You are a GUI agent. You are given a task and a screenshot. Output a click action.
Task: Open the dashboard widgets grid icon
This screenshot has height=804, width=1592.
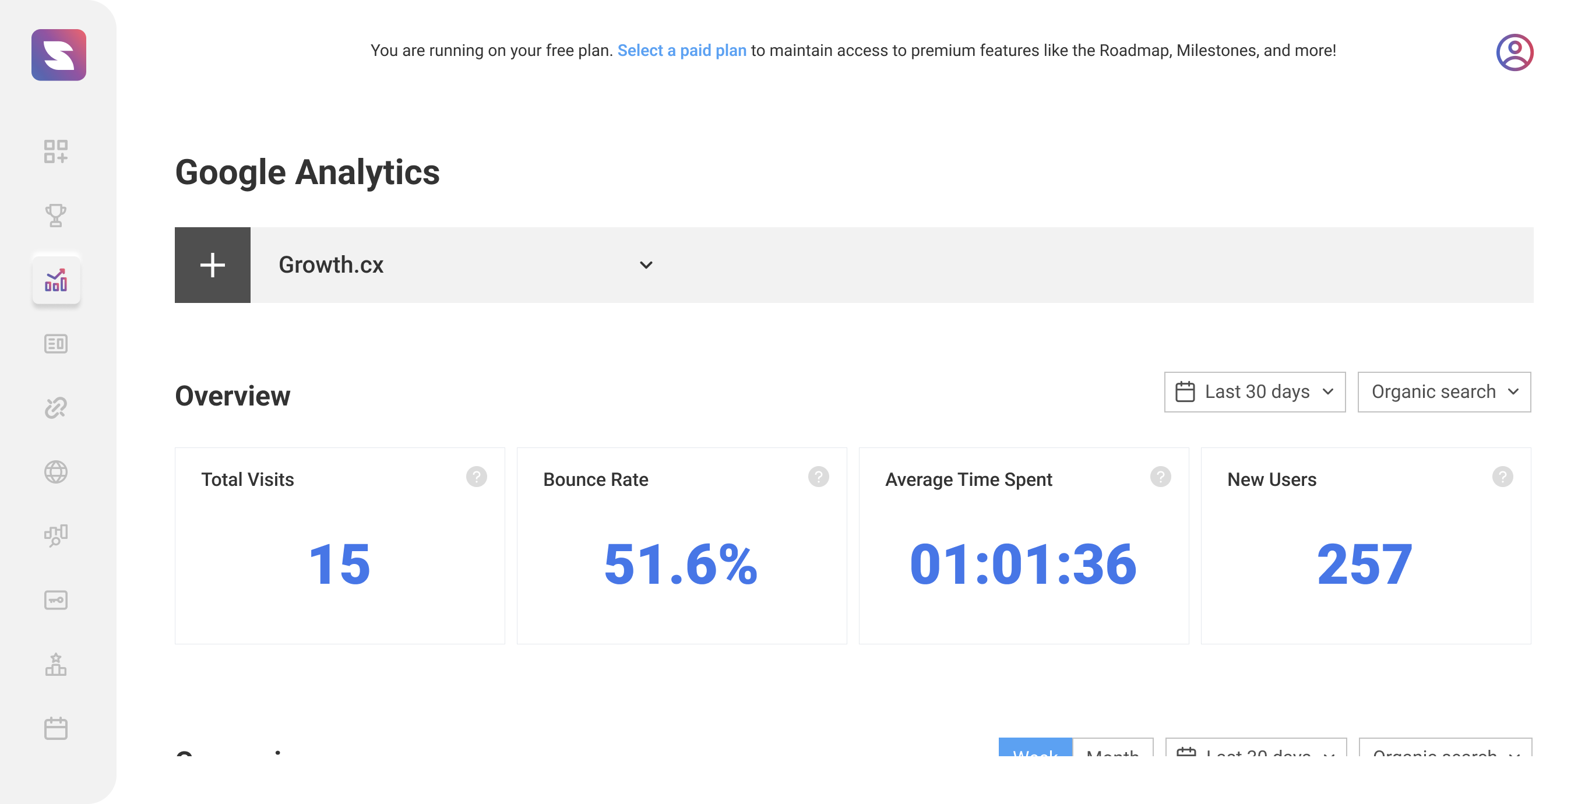click(55, 151)
